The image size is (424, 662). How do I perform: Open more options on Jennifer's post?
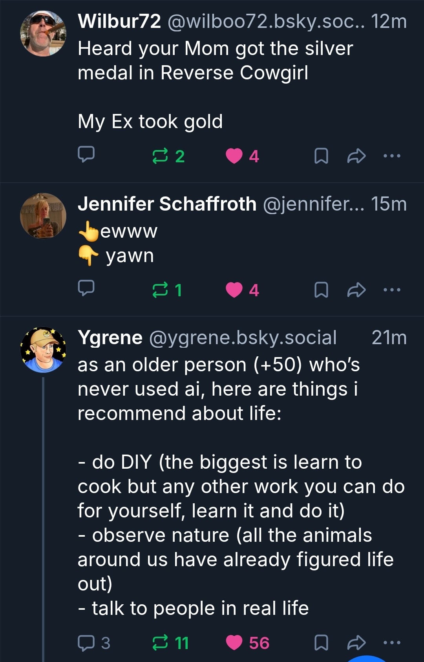[x=392, y=290]
